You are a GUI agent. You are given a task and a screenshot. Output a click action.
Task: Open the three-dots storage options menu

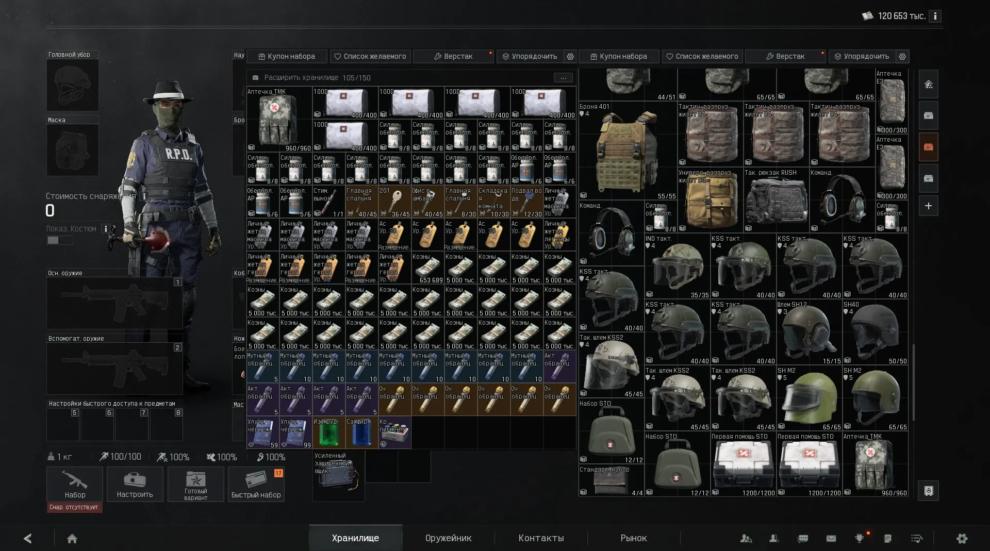[x=563, y=78]
